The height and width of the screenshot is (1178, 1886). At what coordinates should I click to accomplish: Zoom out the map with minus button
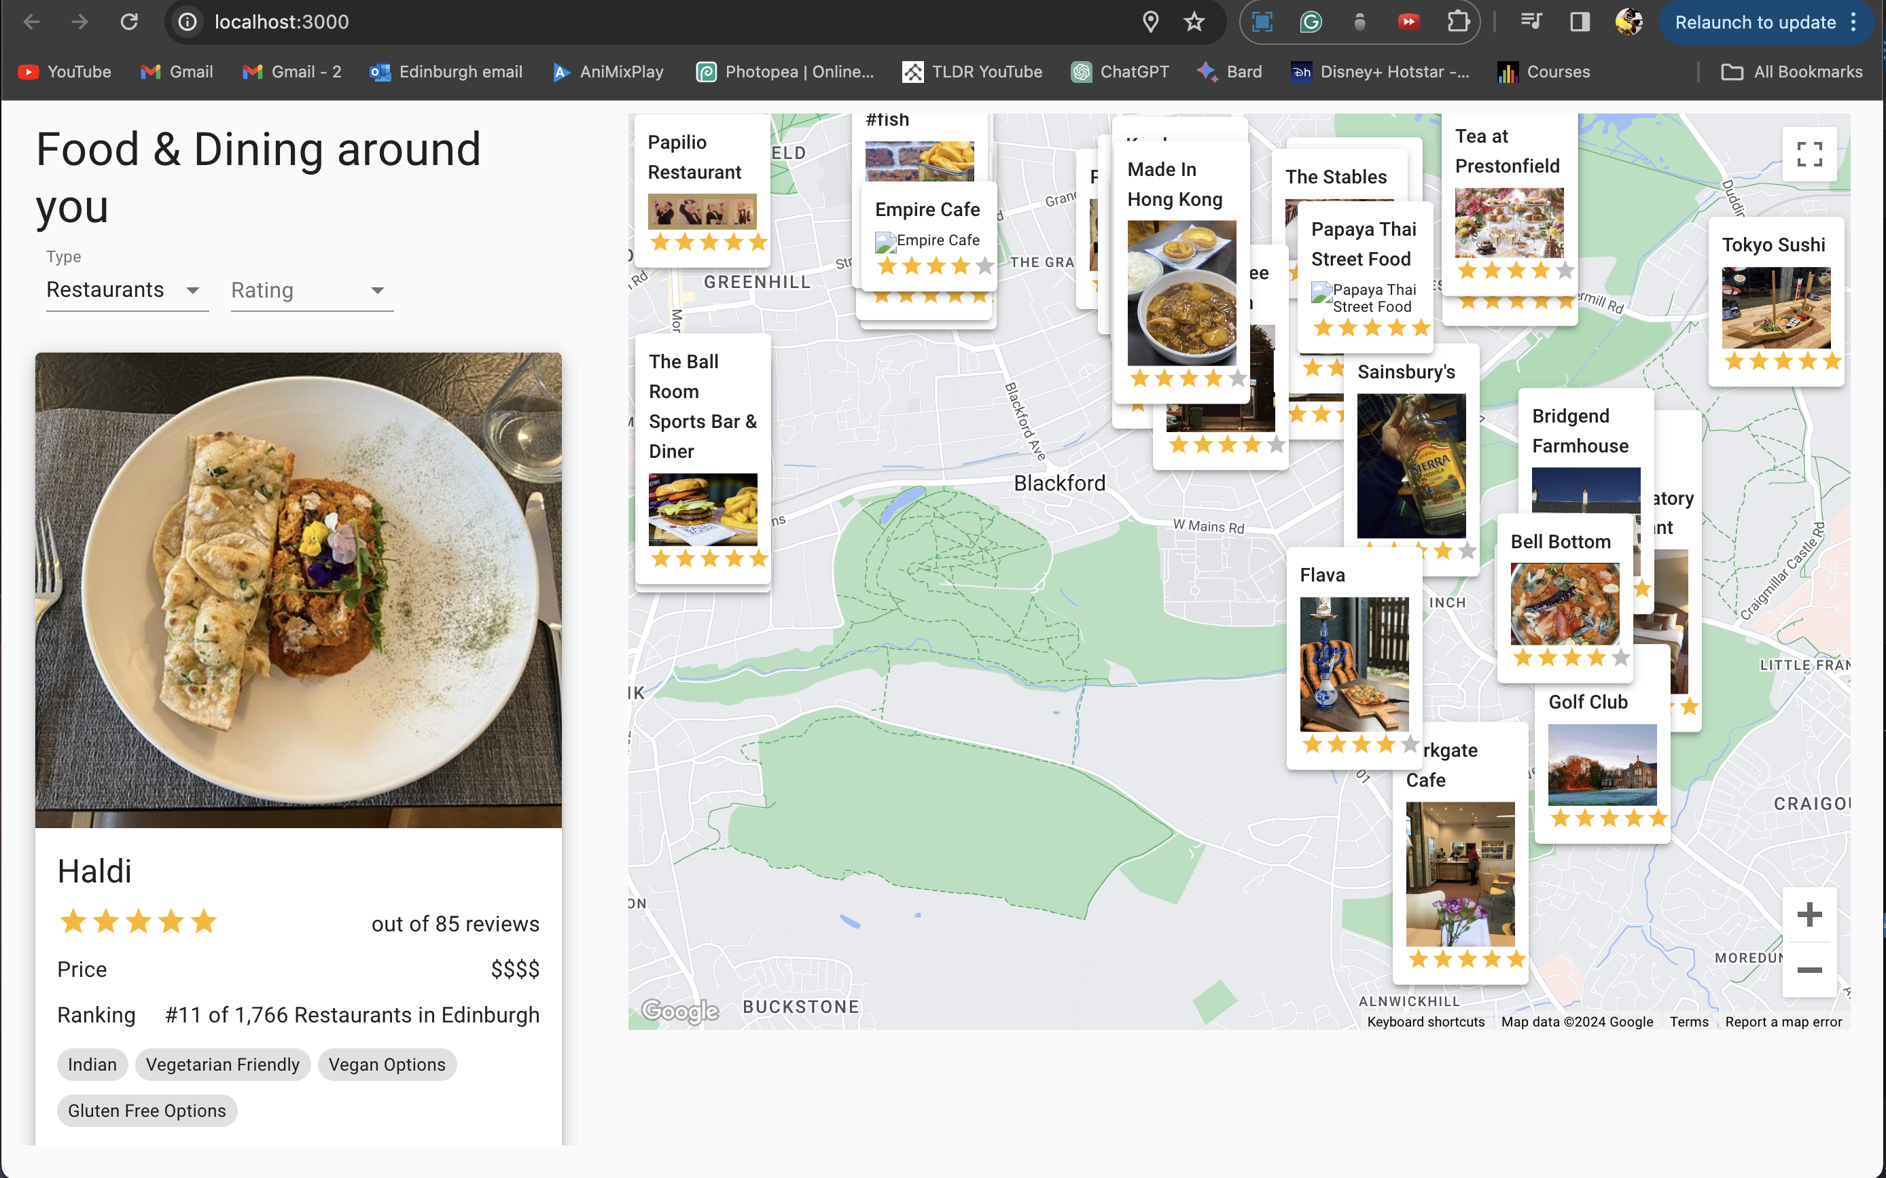click(x=1809, y=970)
